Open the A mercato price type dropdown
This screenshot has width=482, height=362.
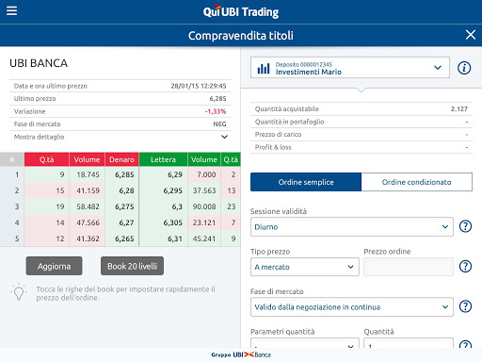tap(305, 267)
